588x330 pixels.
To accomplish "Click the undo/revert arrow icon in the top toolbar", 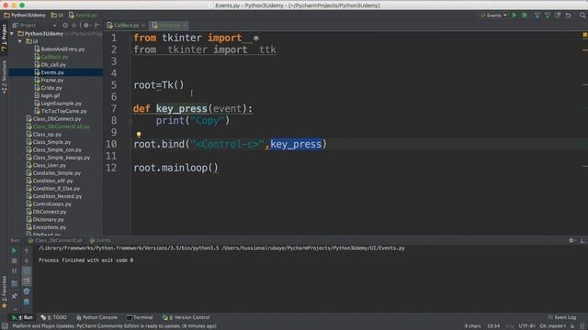I will coord(569,16).
